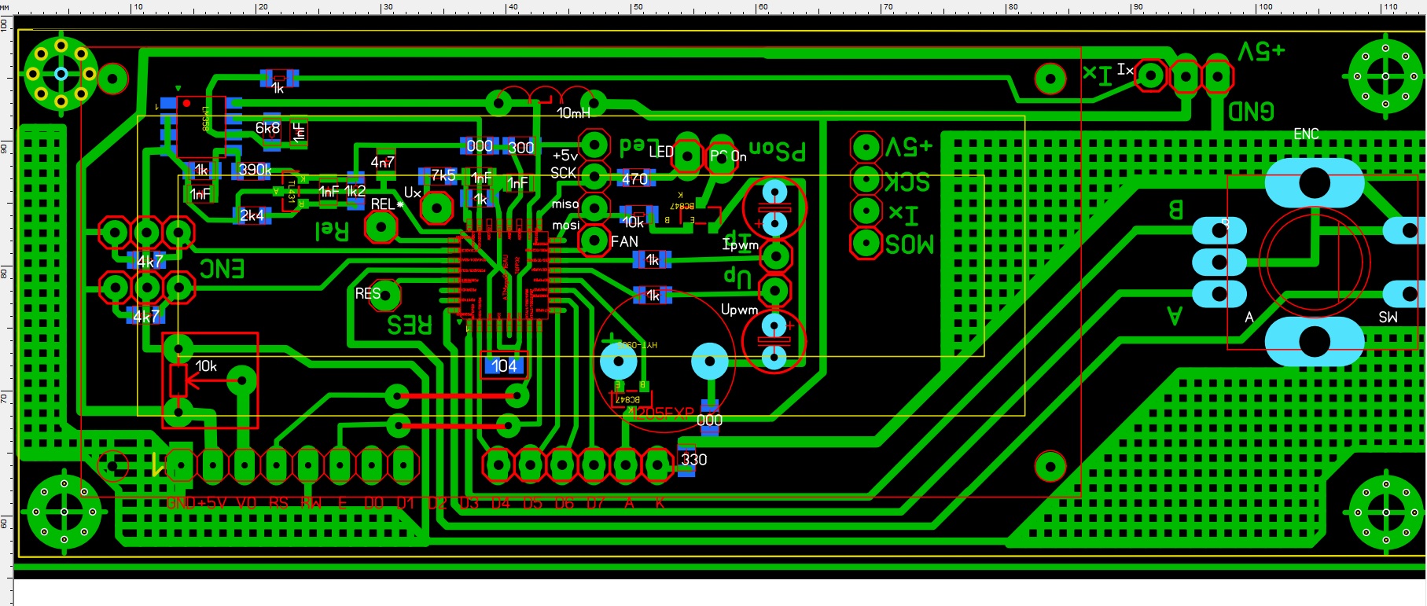
Task: Click the REL pad
Action: point(381,228)
